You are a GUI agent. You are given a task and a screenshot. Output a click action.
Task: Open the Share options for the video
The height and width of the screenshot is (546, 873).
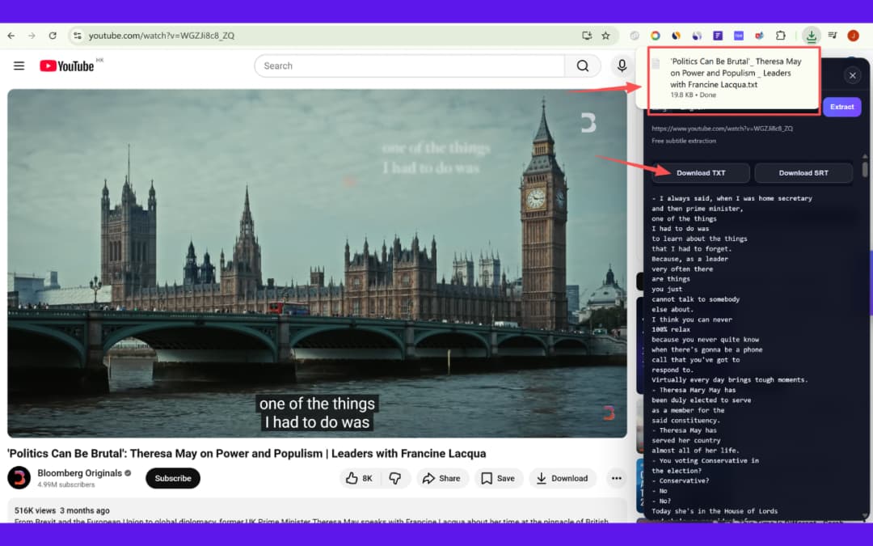(x=443, y=478)
